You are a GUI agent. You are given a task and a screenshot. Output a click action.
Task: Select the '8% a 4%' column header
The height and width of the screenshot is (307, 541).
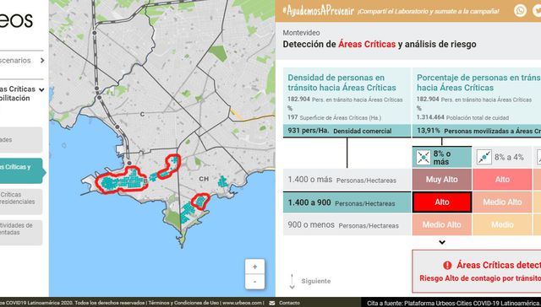tap(502, 157)
